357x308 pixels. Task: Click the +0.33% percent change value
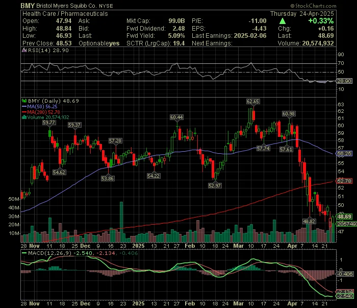[321, 21]
